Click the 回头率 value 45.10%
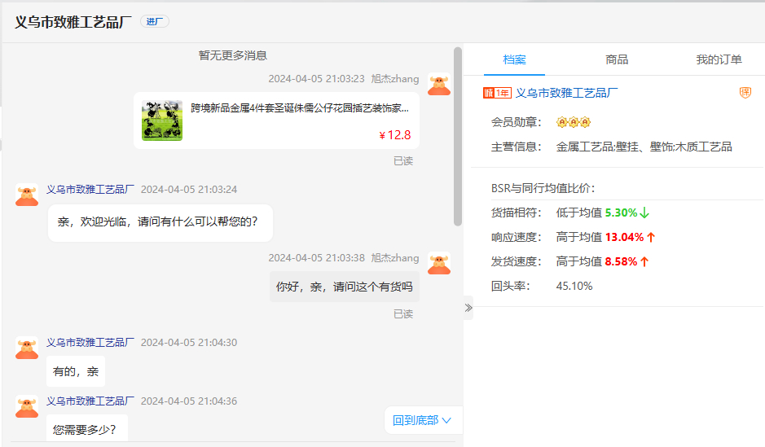The image size is (765, 447). click(x=574, y=286)
